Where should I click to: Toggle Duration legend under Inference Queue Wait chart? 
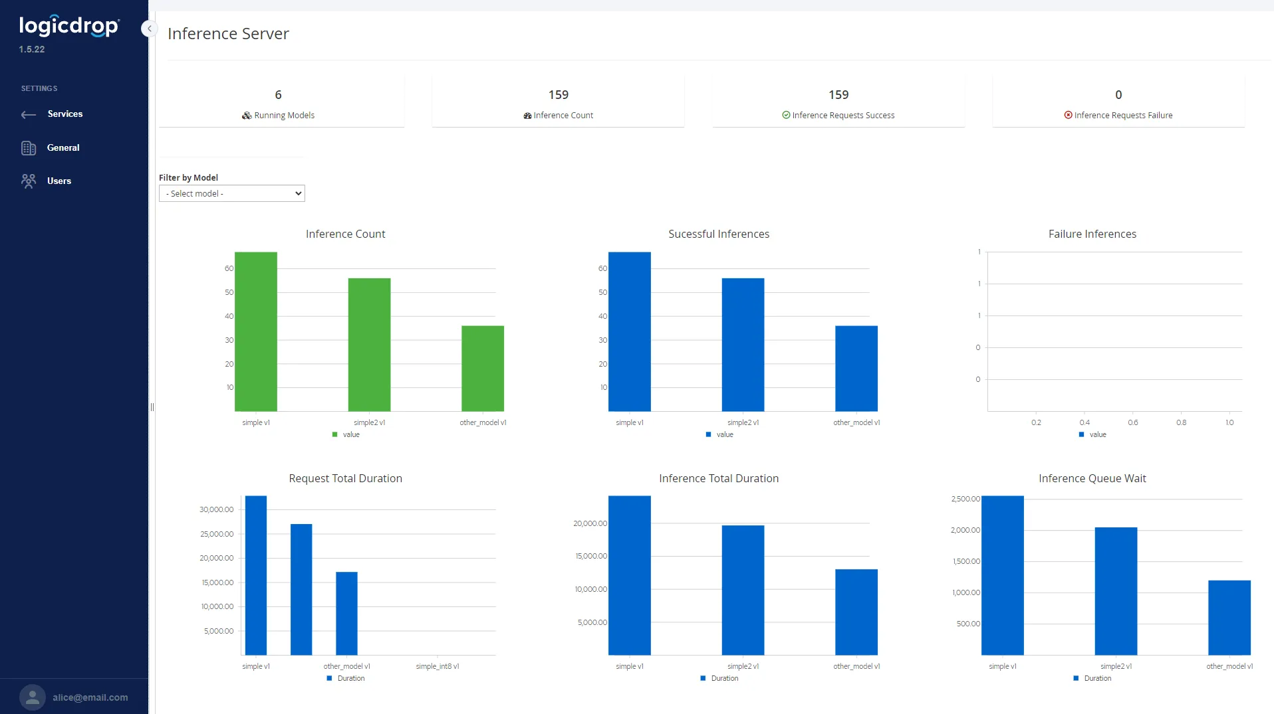1092,678
